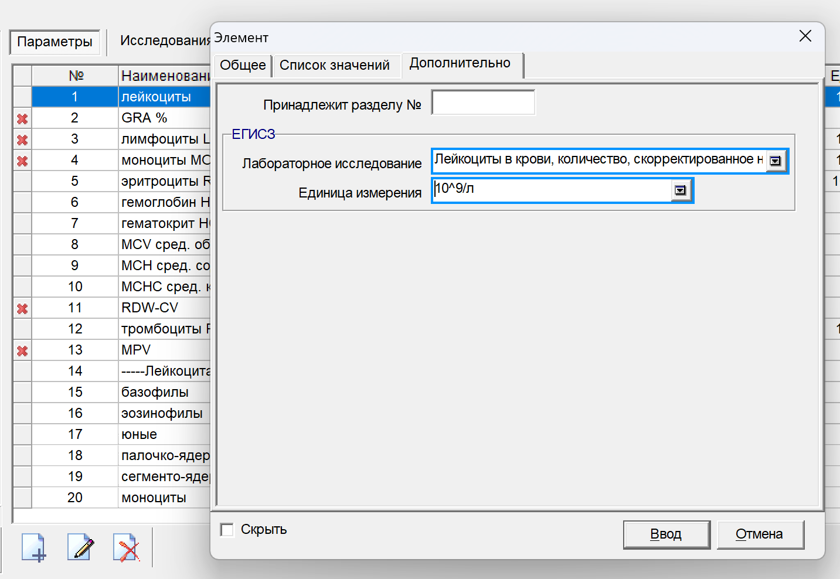Click red X mark on row 3
840x579 pixels.
[22, 139]
